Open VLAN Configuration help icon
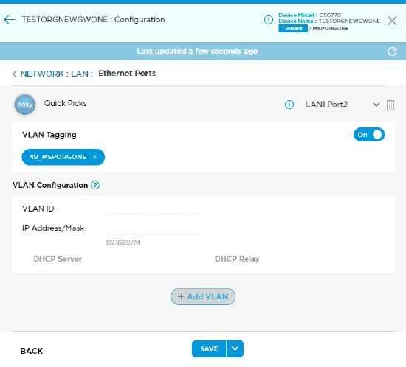This screenshot has height=367, width=406. click(95, 185)
